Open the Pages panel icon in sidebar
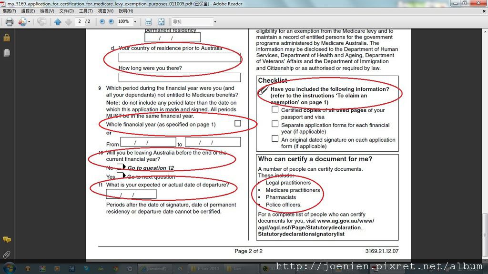This screenshot has width=488, height=274. pos(7,53)
